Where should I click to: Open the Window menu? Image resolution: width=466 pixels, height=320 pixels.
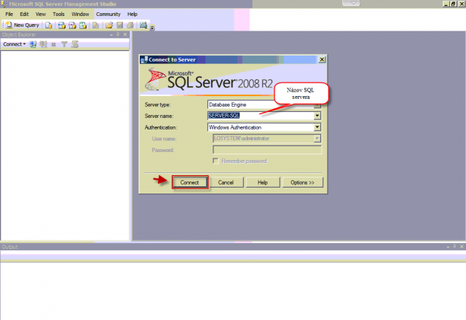tap(80, 14)
